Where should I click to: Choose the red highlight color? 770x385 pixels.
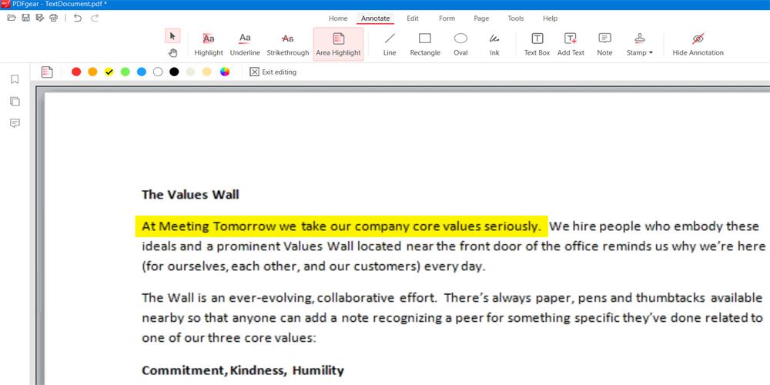(x=76, y=72)
